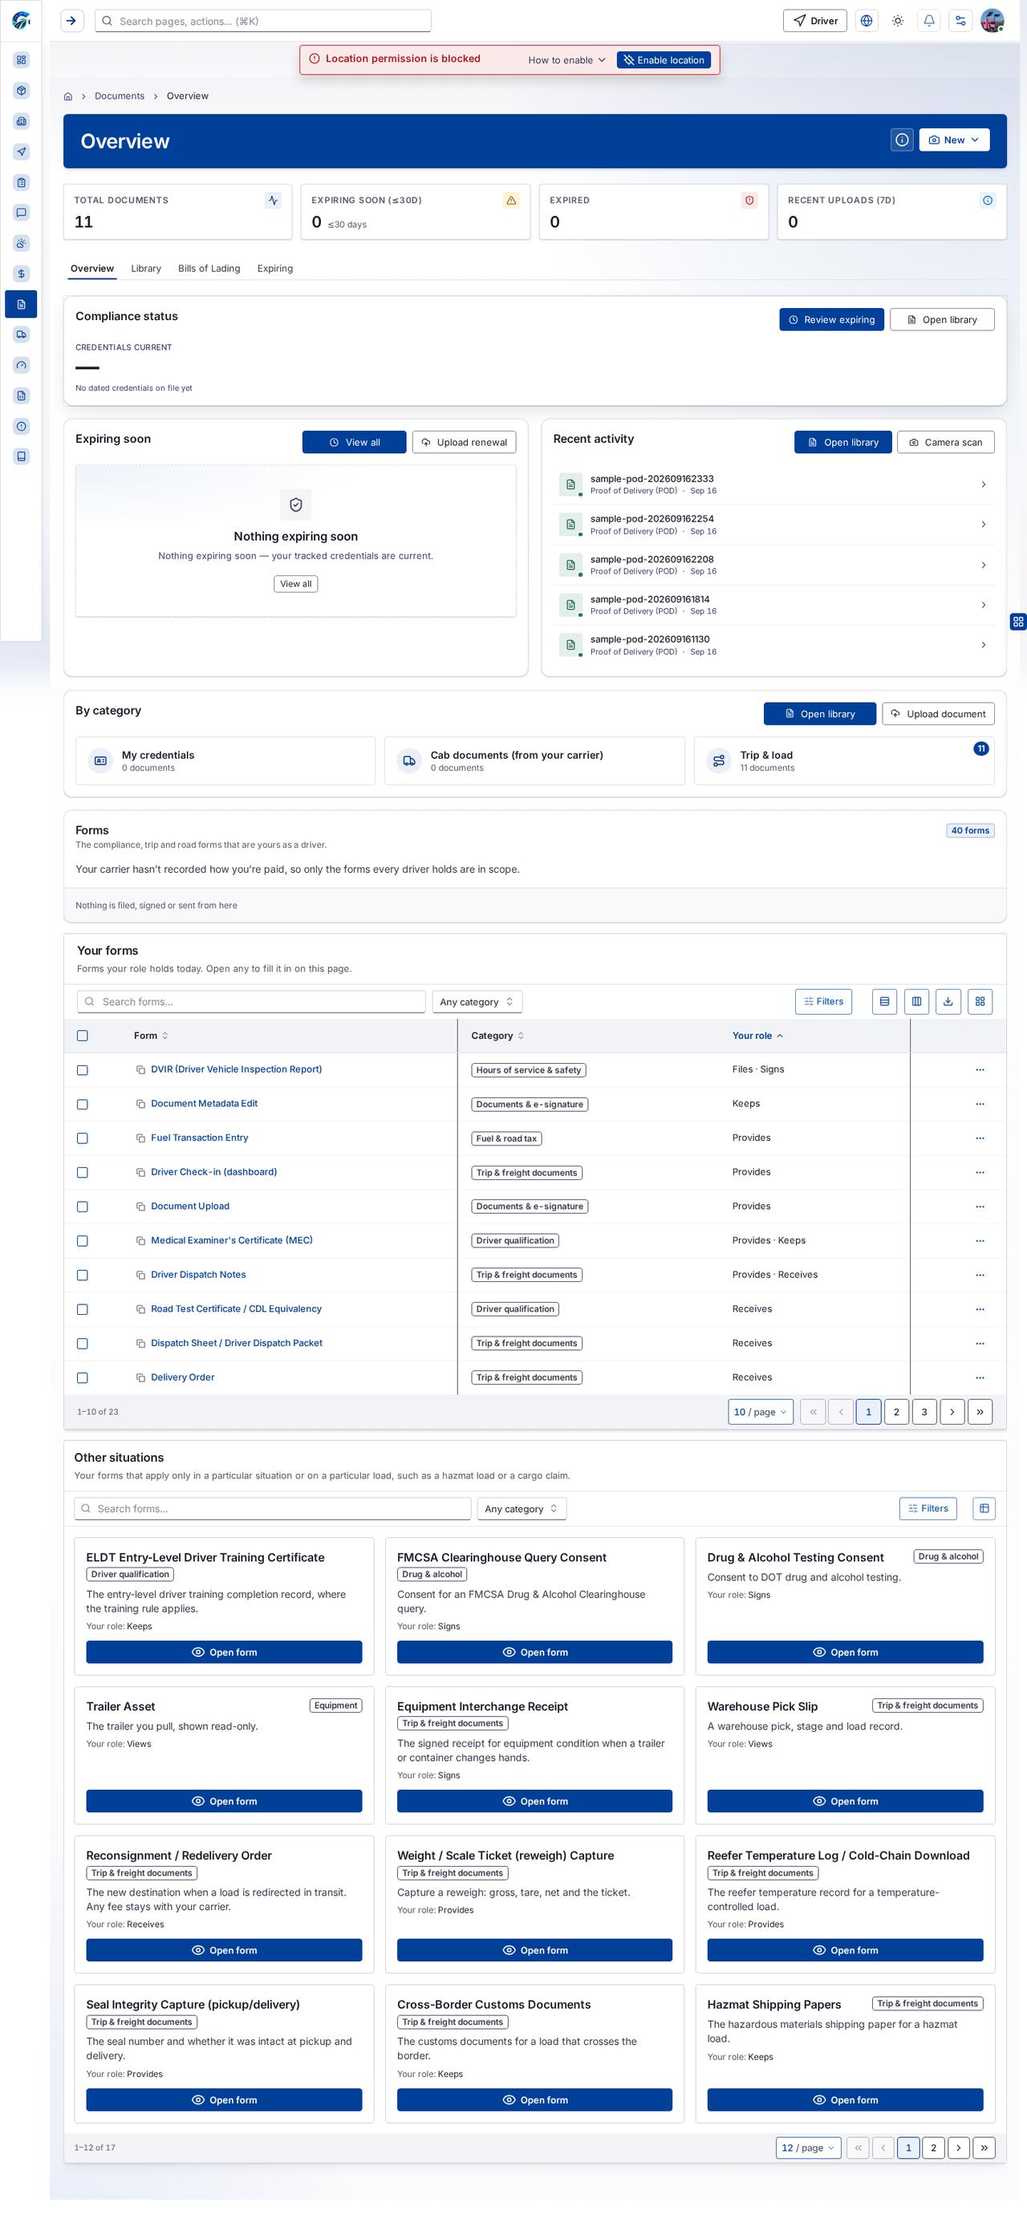Image resolution: width=1027 pixels, height=2231 pixels.
Task: Open the package box icon in sidebar
Action: pyautogui.click(x=22, y=91)
